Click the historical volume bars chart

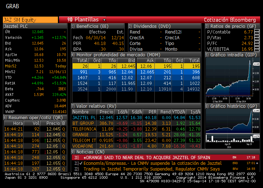click(x=230, y=138)
